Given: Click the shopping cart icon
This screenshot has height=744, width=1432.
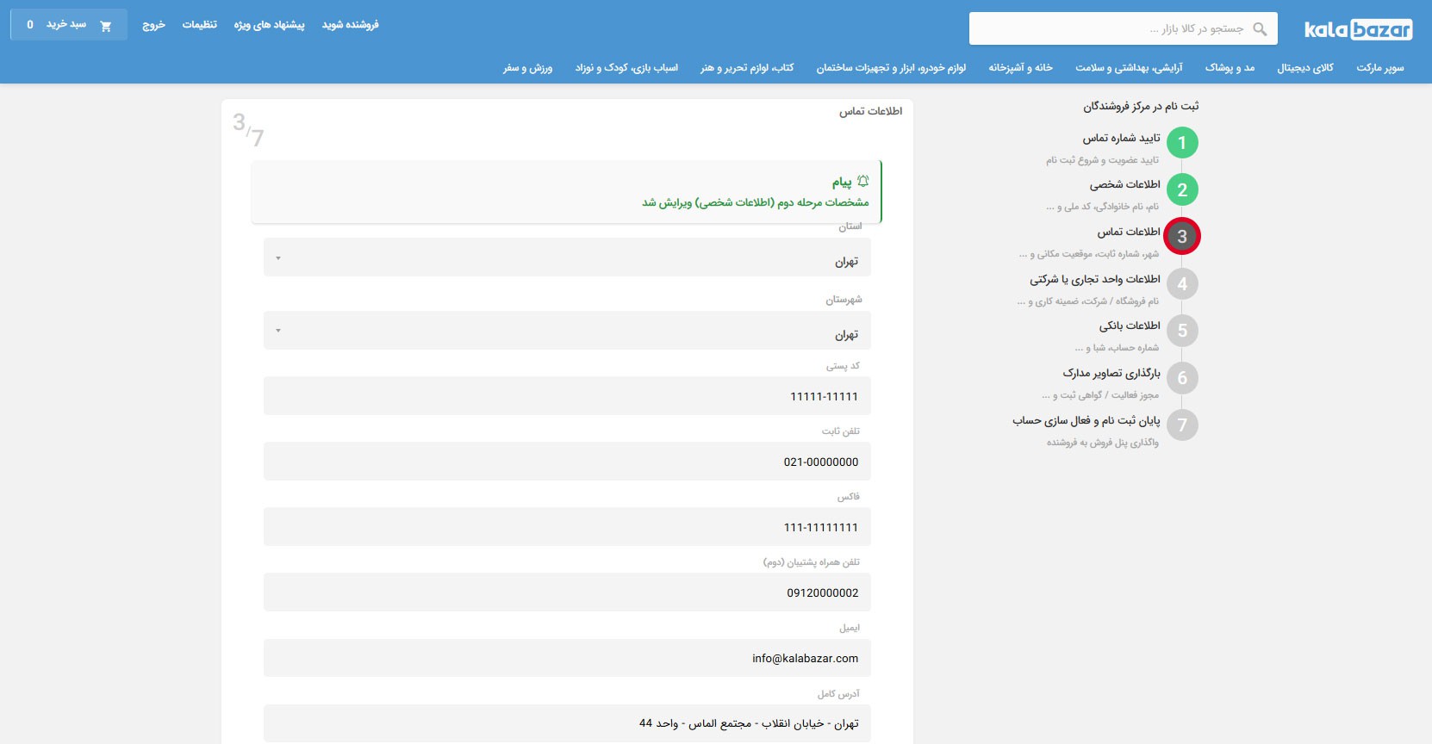Looking at the screenshot, I should 106,26.
